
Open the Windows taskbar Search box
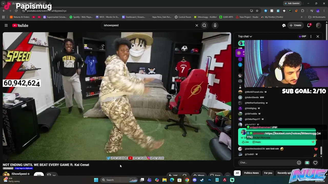[x=119, y=180]
